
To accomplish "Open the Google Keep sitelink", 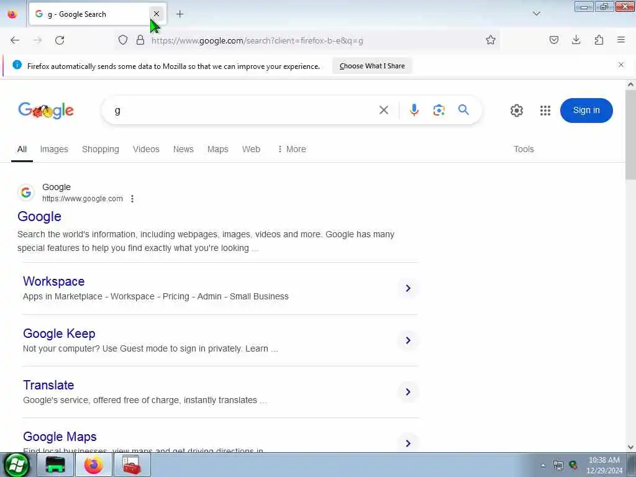I will coord(59,334).
